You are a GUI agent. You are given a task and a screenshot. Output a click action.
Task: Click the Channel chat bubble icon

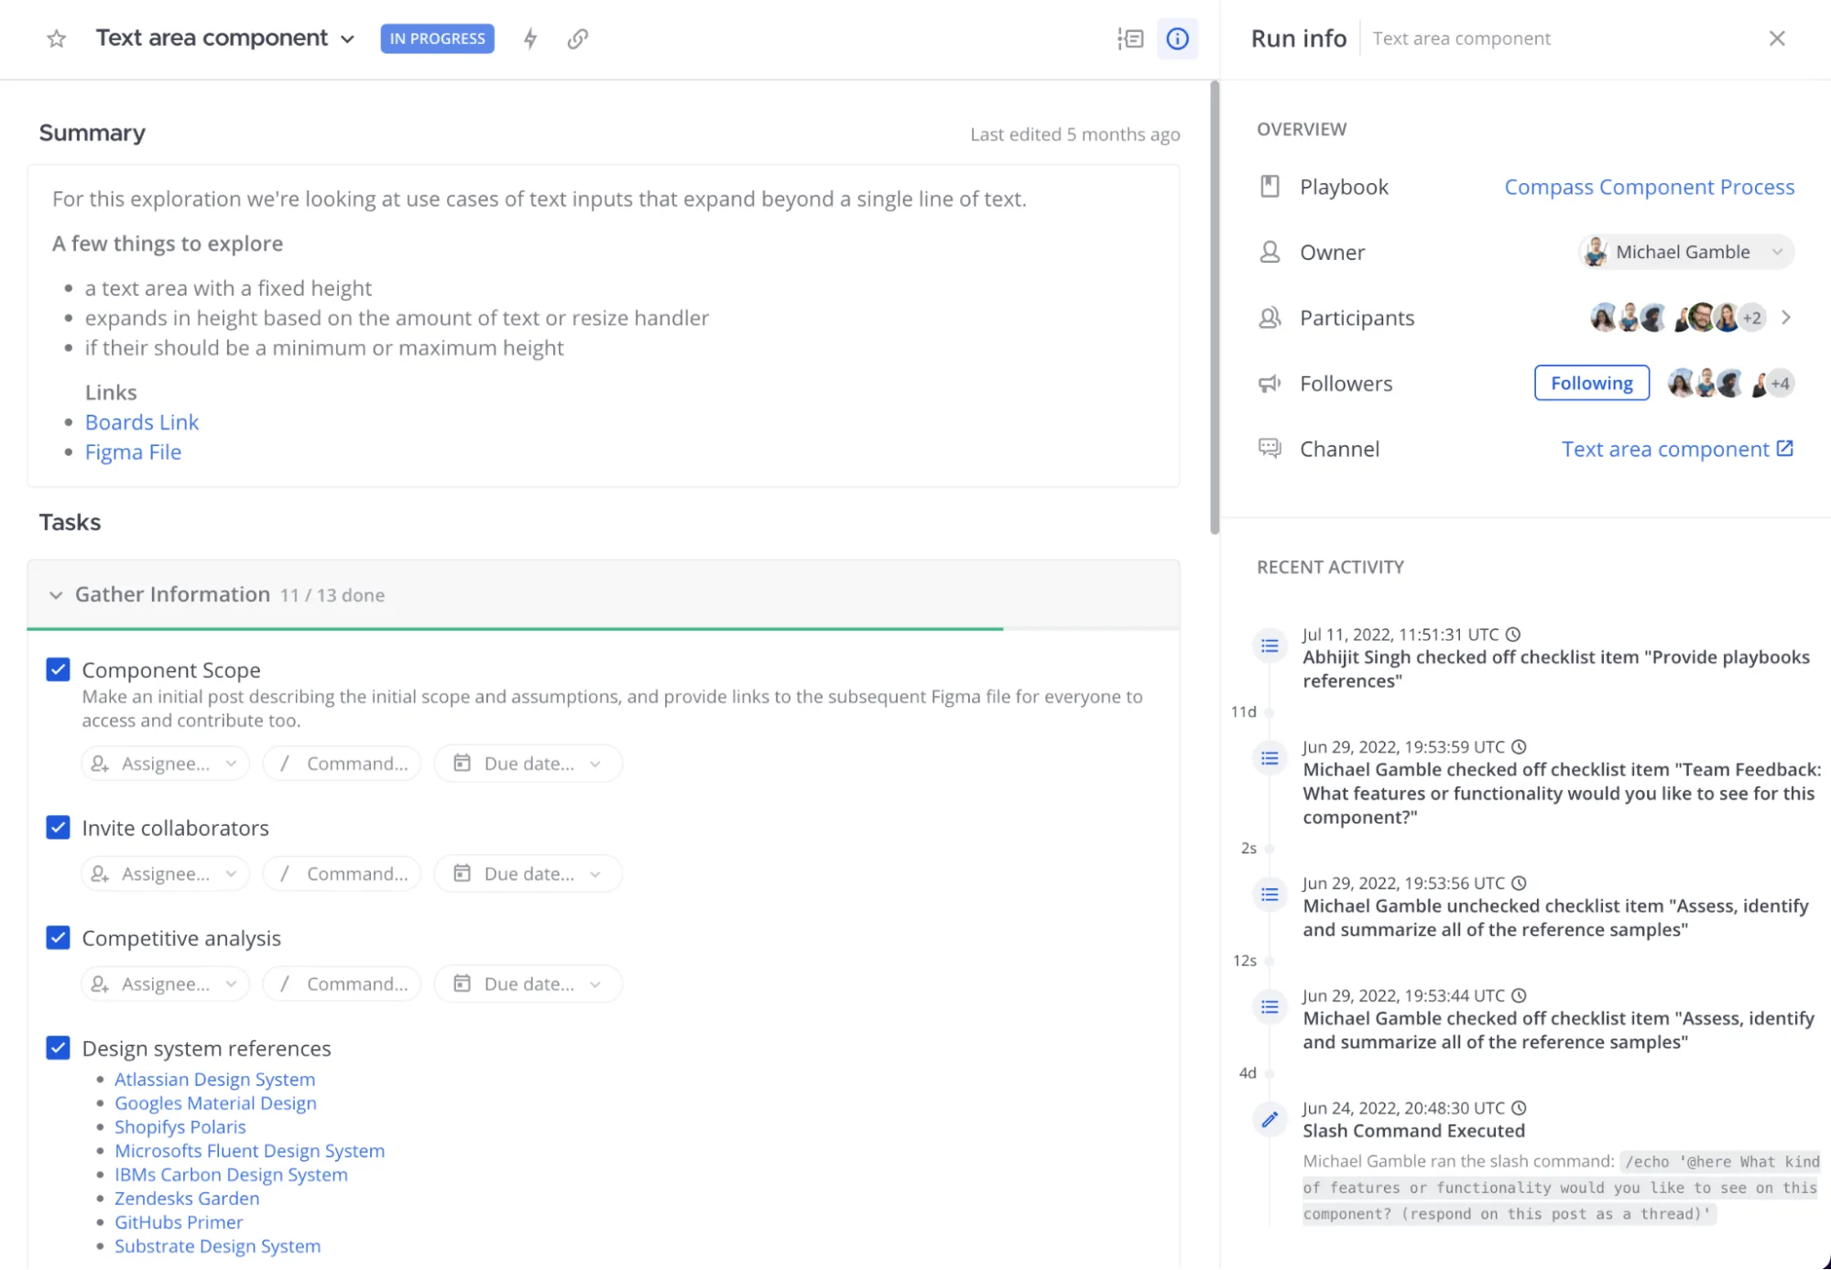1270,449
